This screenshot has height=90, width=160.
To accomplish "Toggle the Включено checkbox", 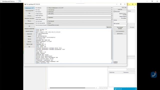I will [114, 11].
